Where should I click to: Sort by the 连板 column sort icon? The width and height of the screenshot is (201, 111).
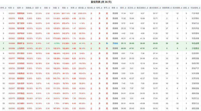[188, 8]
